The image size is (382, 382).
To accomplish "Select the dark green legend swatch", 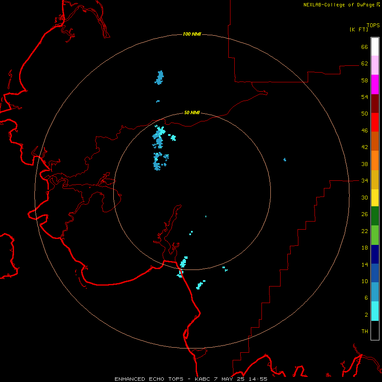I will coord(375,216).
